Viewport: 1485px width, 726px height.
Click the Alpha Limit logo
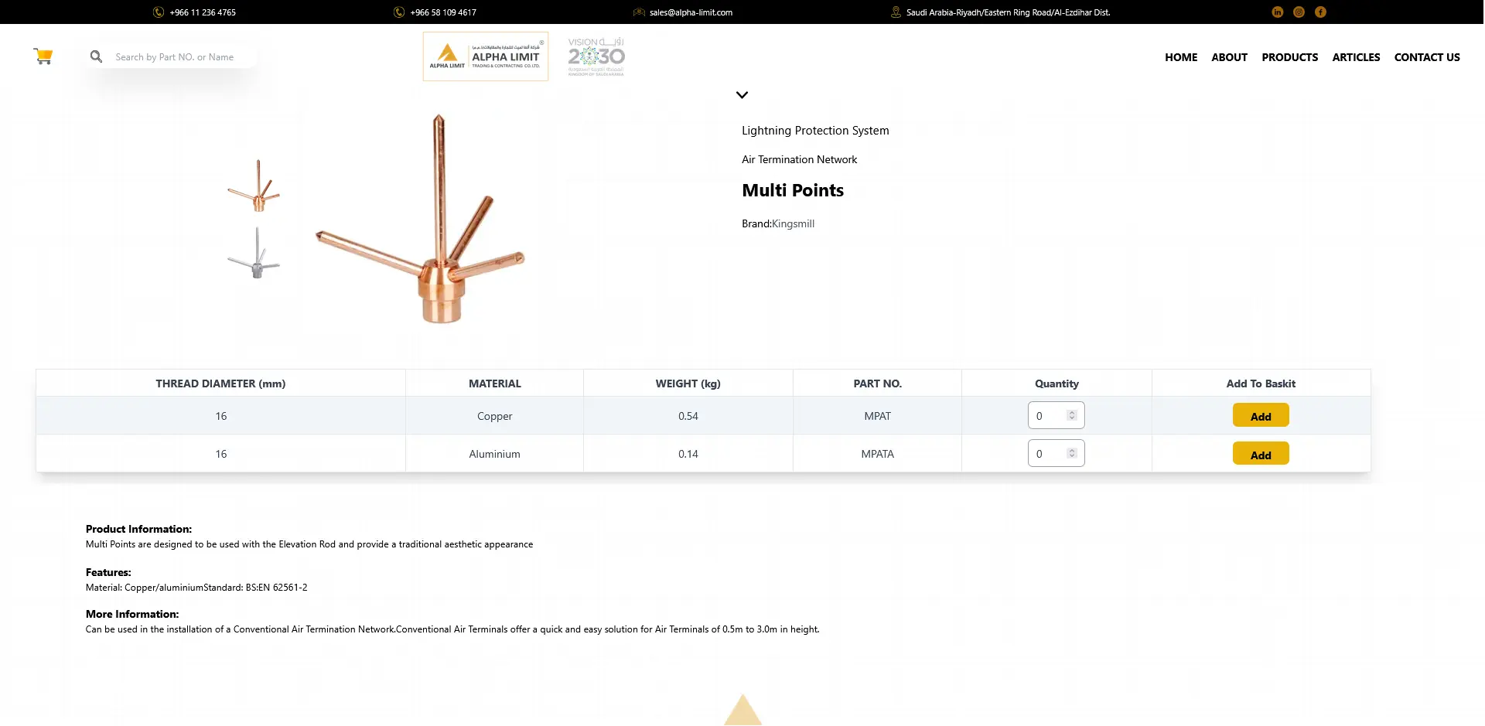[x=486, y=56]
